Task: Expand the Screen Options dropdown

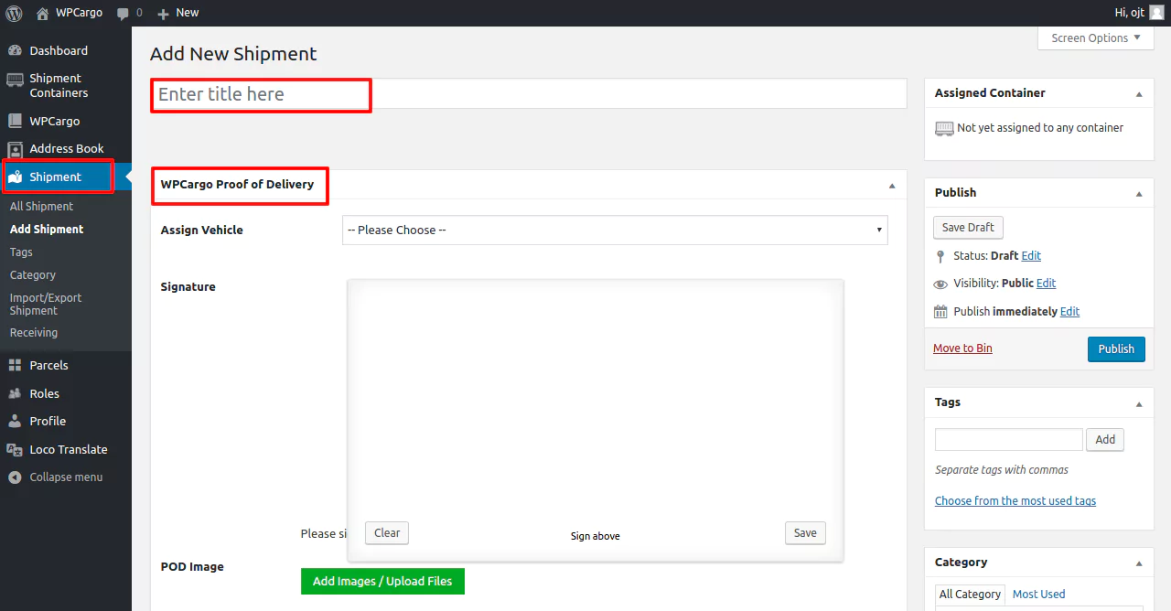Action: tap(1095, 38)
